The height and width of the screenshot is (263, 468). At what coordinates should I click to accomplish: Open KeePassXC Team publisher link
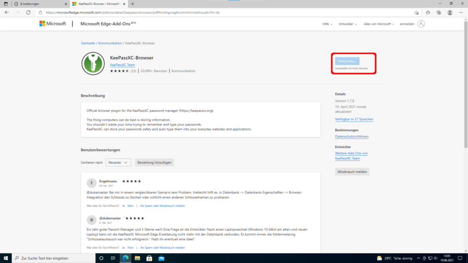click(x=122, y=65)
